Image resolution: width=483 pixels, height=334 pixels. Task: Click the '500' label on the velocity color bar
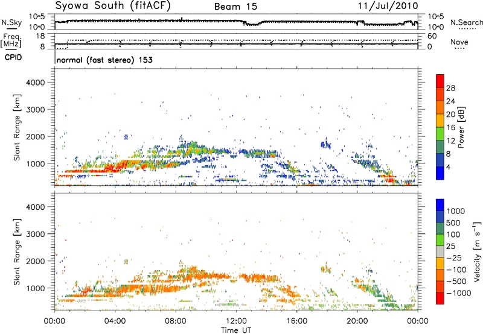tap(453, 223)
